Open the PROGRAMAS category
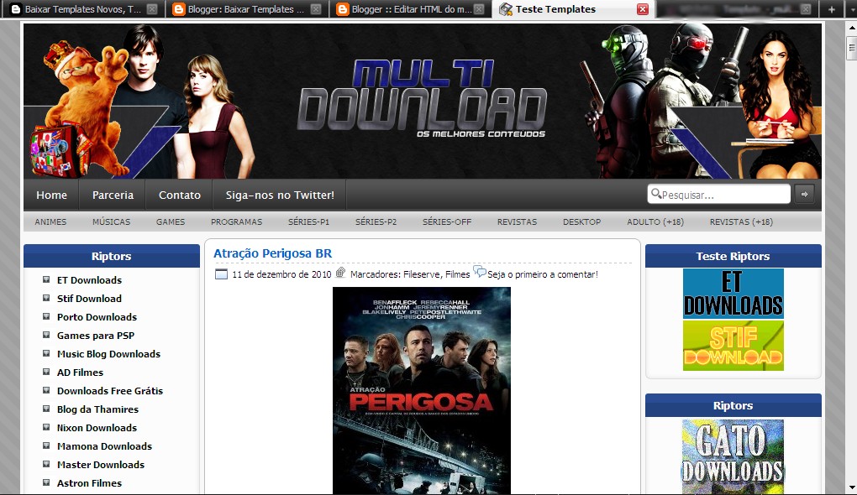The image size is (857, 495). [x=237, y=221]
